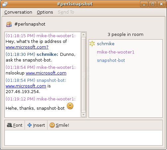Follow the www.microsoft.com? link in first message

point(27,47)
